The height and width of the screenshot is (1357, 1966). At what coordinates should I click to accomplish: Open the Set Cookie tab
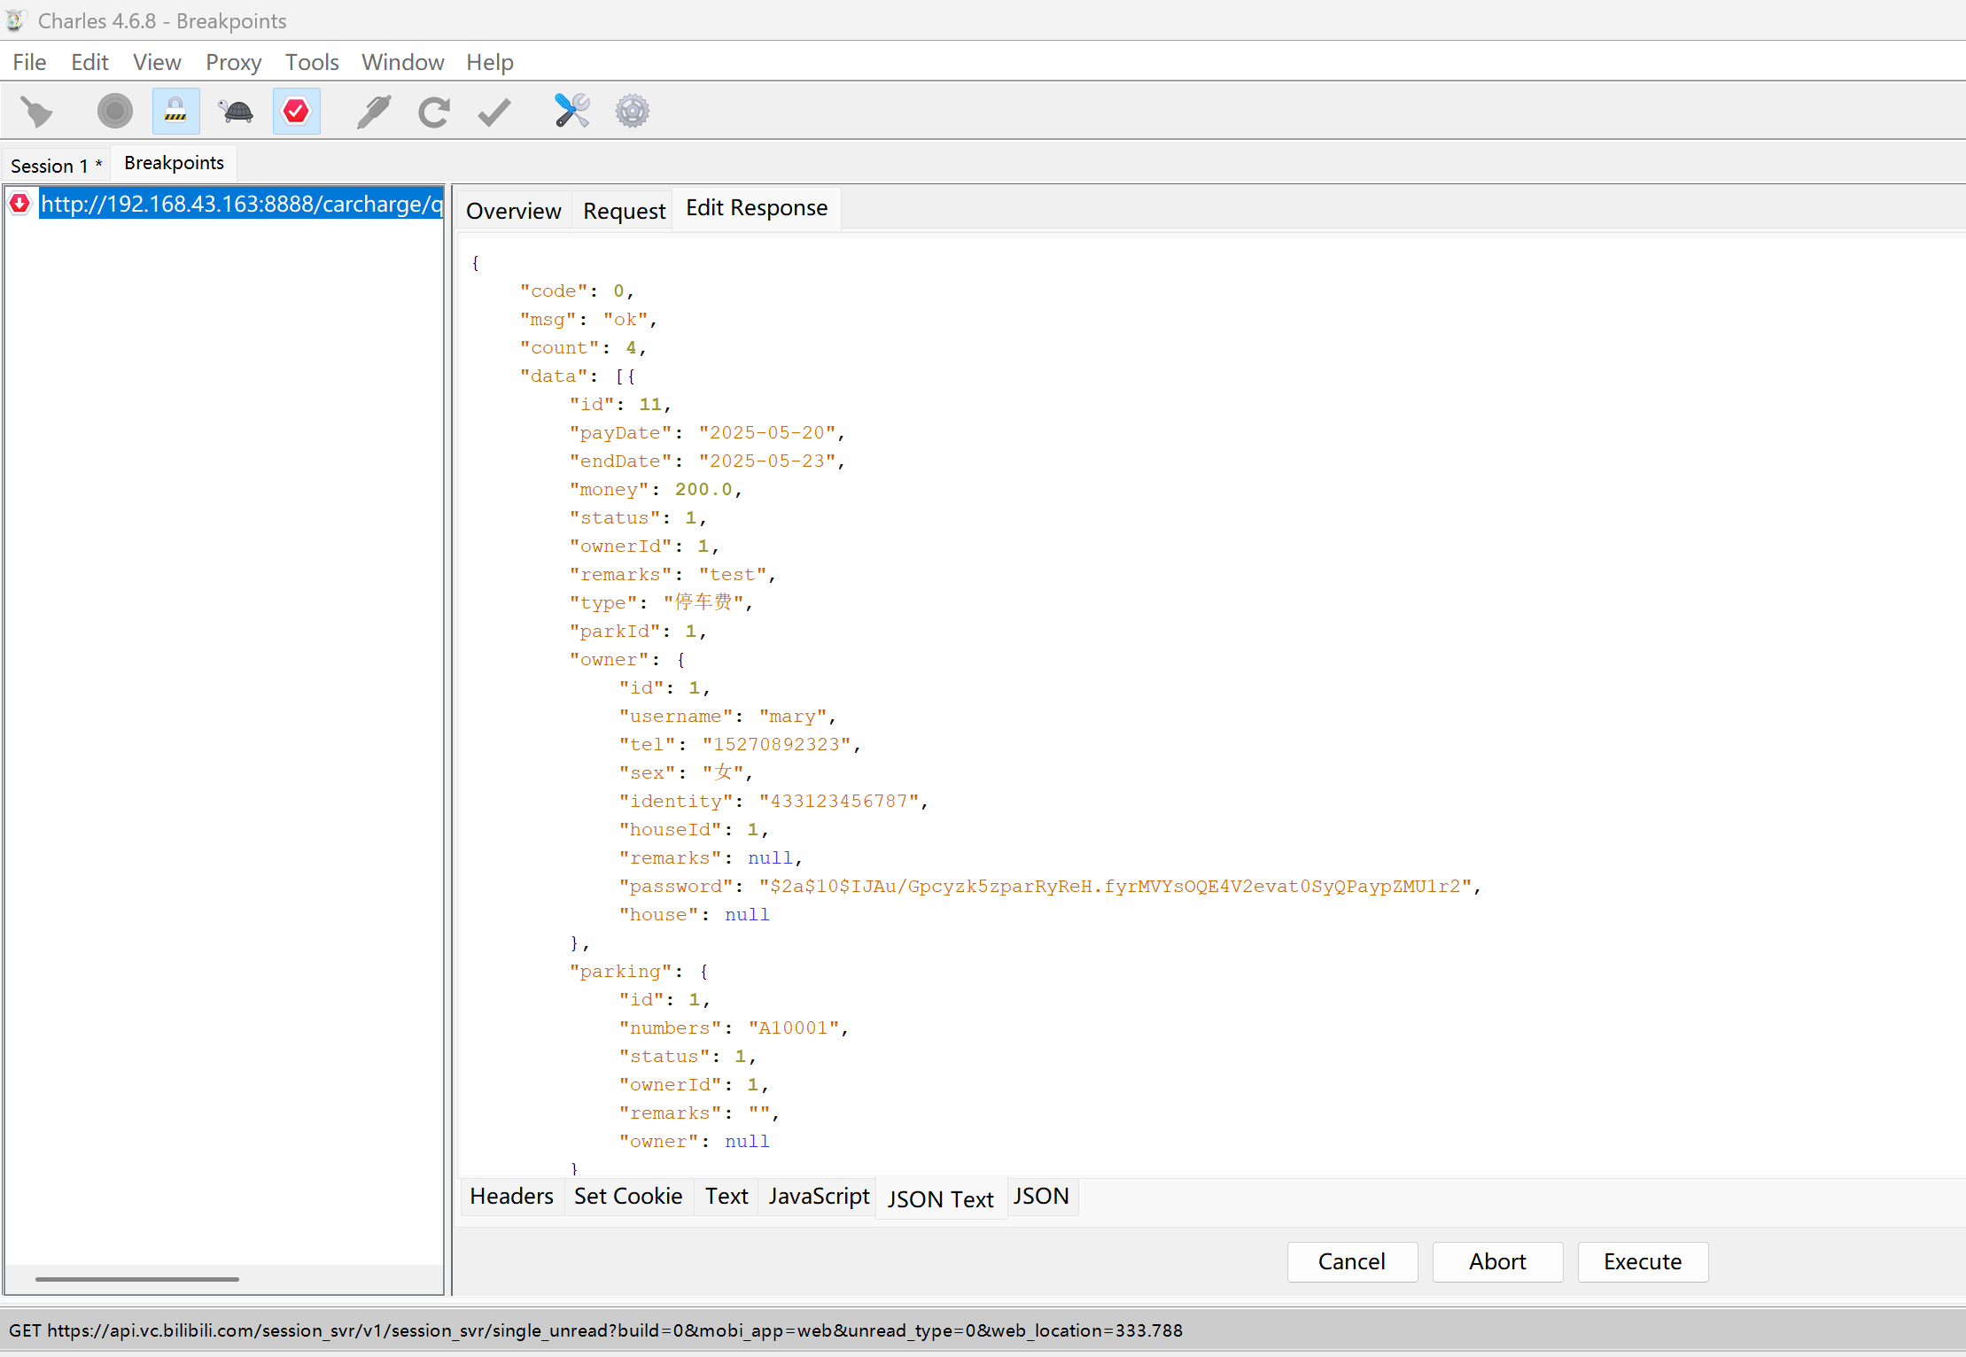point(628,1196)
